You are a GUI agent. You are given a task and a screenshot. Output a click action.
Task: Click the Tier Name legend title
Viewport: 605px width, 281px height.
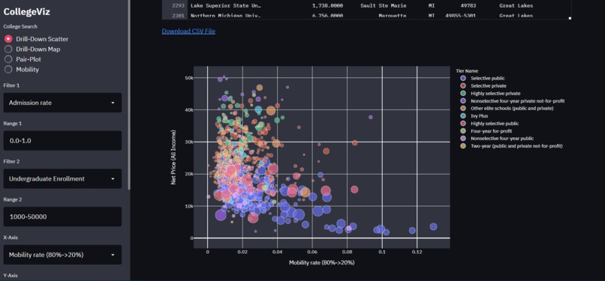pos(467,71)
